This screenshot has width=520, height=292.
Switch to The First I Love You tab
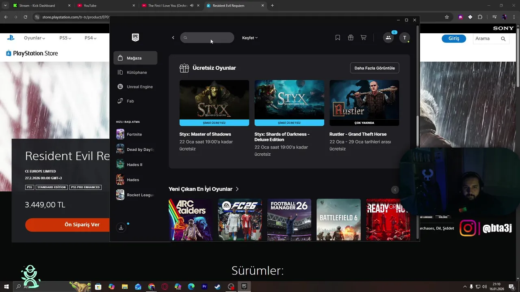tap(167, 6)
